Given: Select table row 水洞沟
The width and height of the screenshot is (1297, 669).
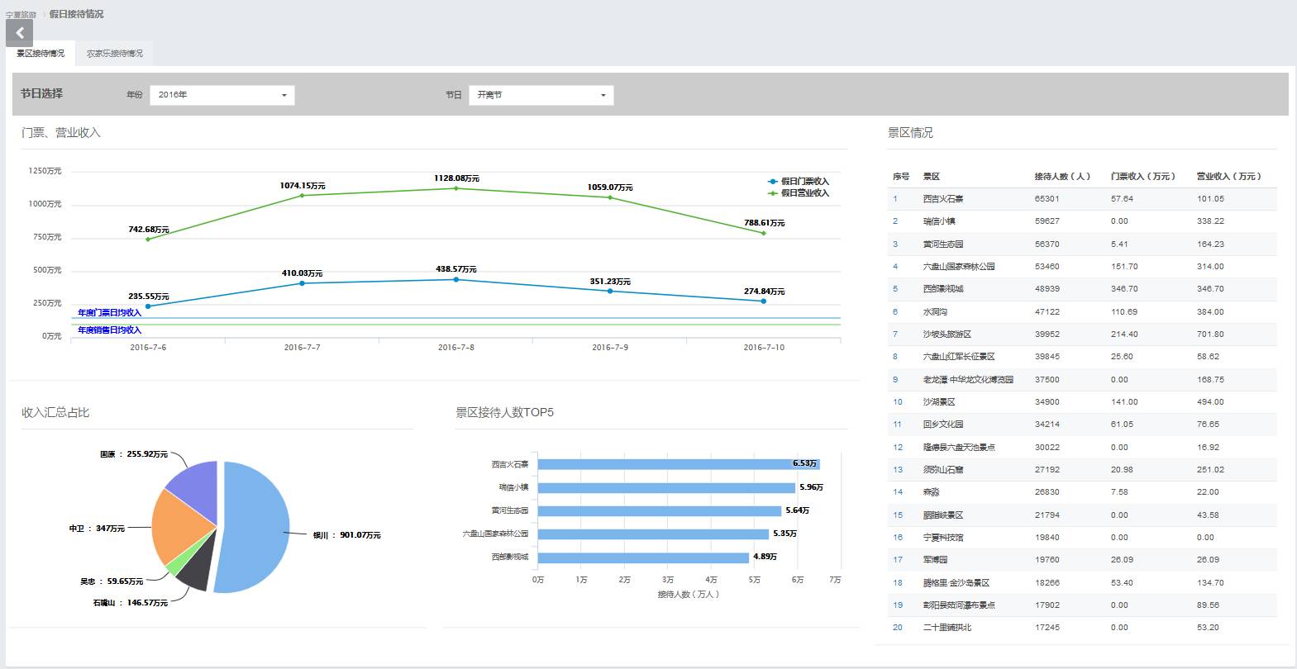Looking at the screenshot, I should 1080,312.
